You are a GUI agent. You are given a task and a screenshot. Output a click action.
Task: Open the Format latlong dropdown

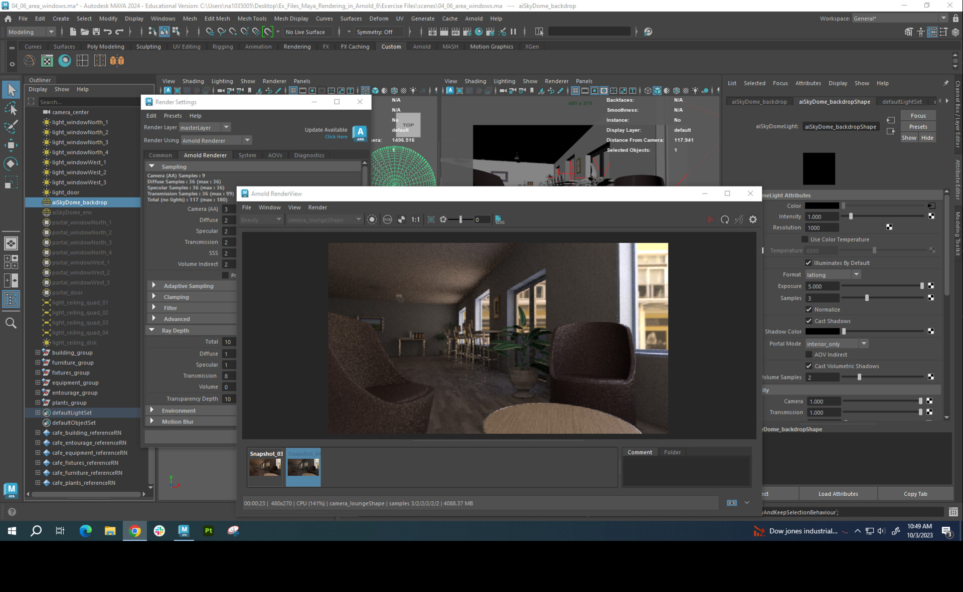856,274
